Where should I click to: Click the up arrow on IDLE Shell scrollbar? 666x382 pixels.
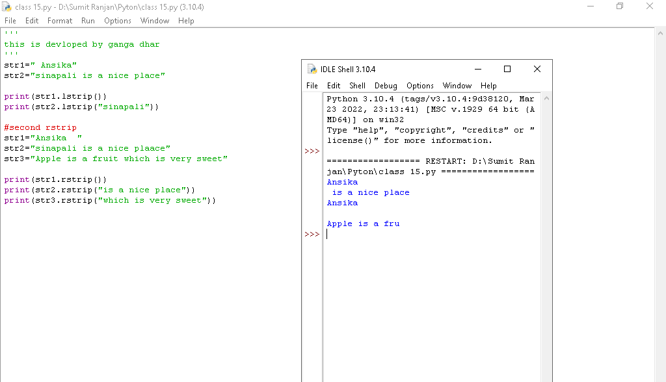tap(546, 98)
